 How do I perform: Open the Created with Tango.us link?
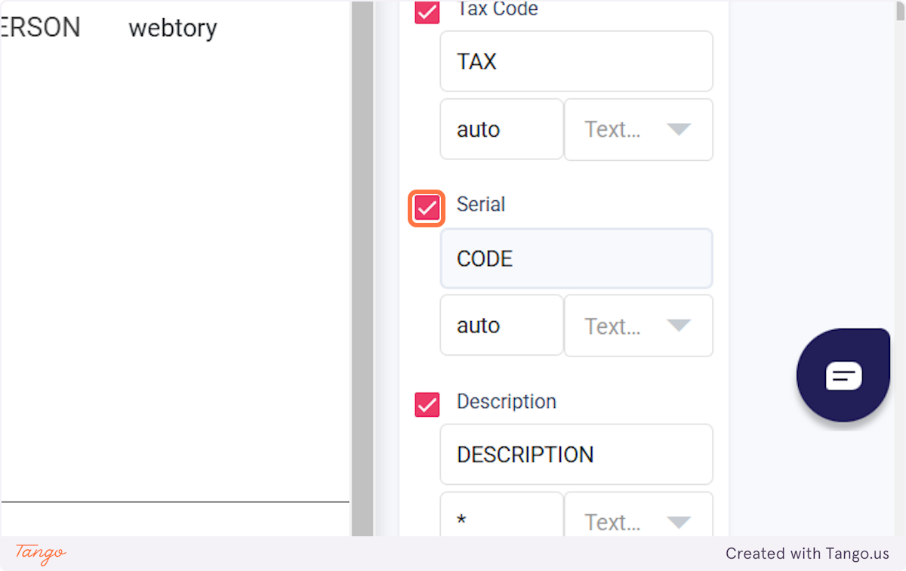click(x=808, y=554)
